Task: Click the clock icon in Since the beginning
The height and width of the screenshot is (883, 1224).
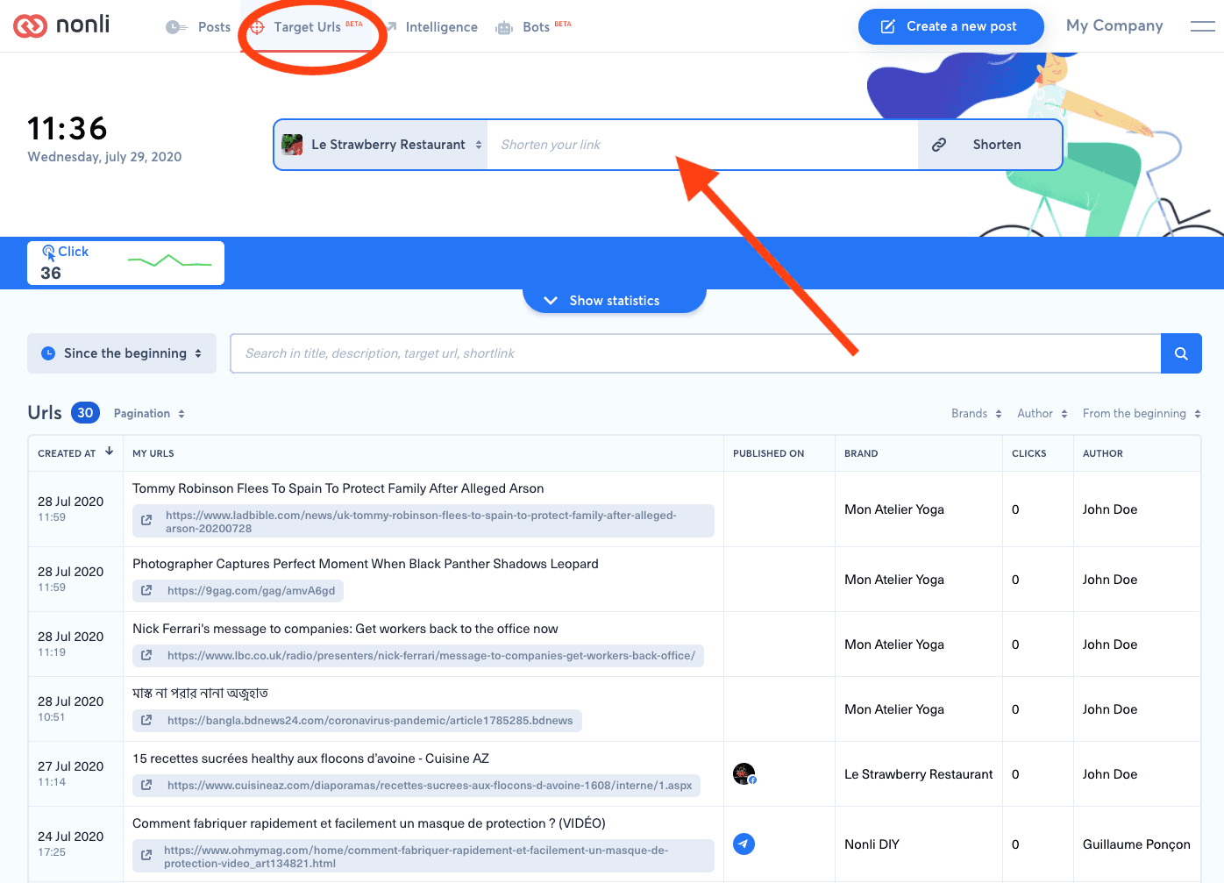Action: click(x=48, y=353)
